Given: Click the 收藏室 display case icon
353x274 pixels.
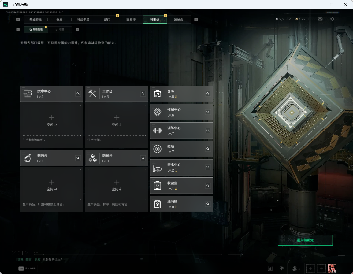Looking at the screenshot, I should pyautogui.click(x=157, y=186).
